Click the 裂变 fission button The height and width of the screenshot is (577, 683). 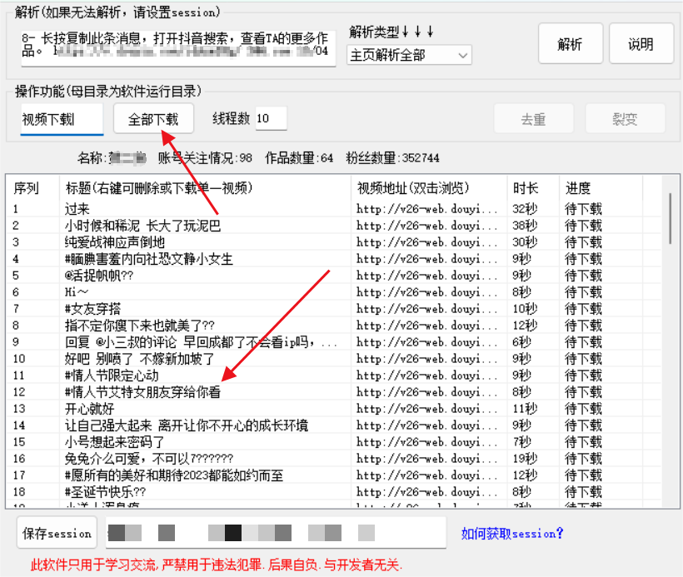[x=625, y=119]
